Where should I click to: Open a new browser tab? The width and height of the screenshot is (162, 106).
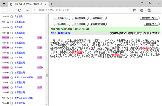click(x=51, y=4)
